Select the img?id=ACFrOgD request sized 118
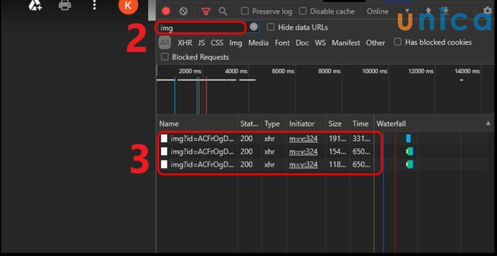 point(202,165)
